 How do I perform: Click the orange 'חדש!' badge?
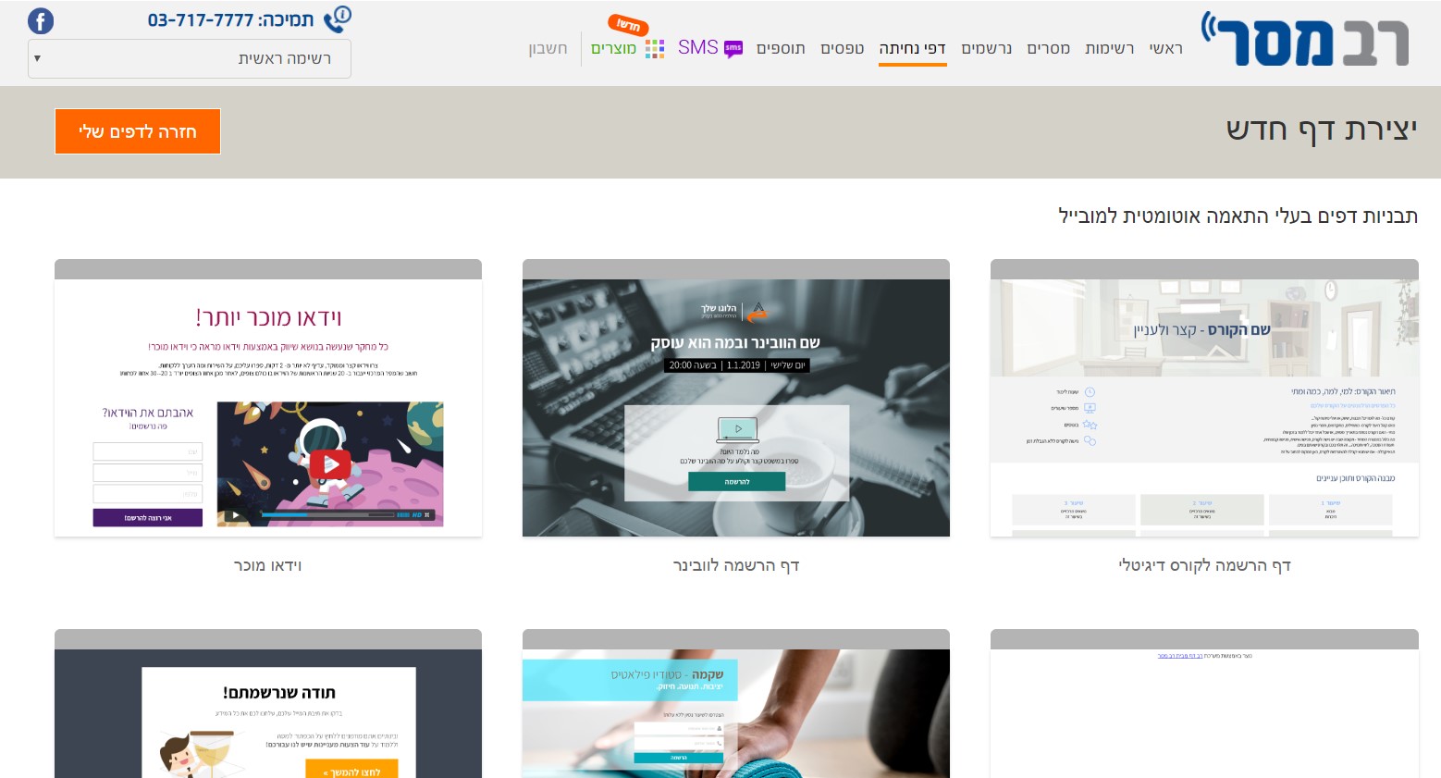coord(628,25)
